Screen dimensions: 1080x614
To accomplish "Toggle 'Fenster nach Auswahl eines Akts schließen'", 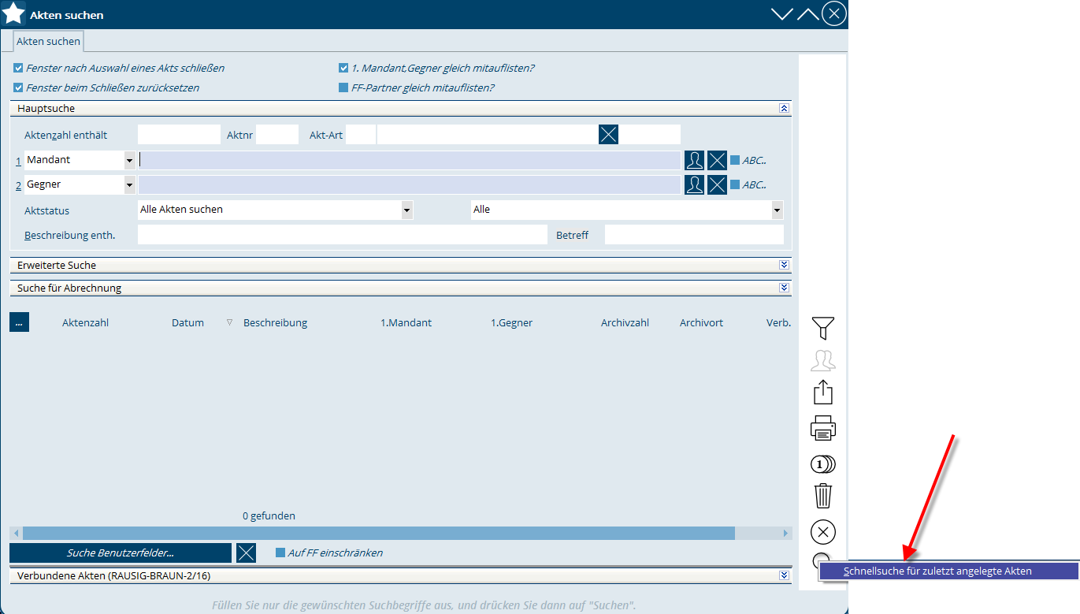I will click(x=18, y=68).
